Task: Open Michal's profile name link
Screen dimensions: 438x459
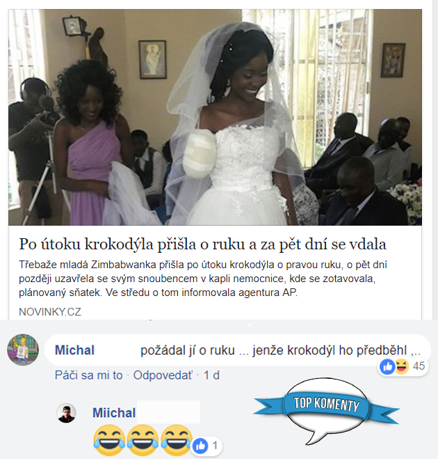Action: pyautogui.click(x=75, y=350)
